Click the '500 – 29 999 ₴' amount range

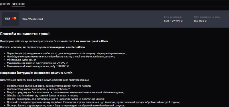173,21
